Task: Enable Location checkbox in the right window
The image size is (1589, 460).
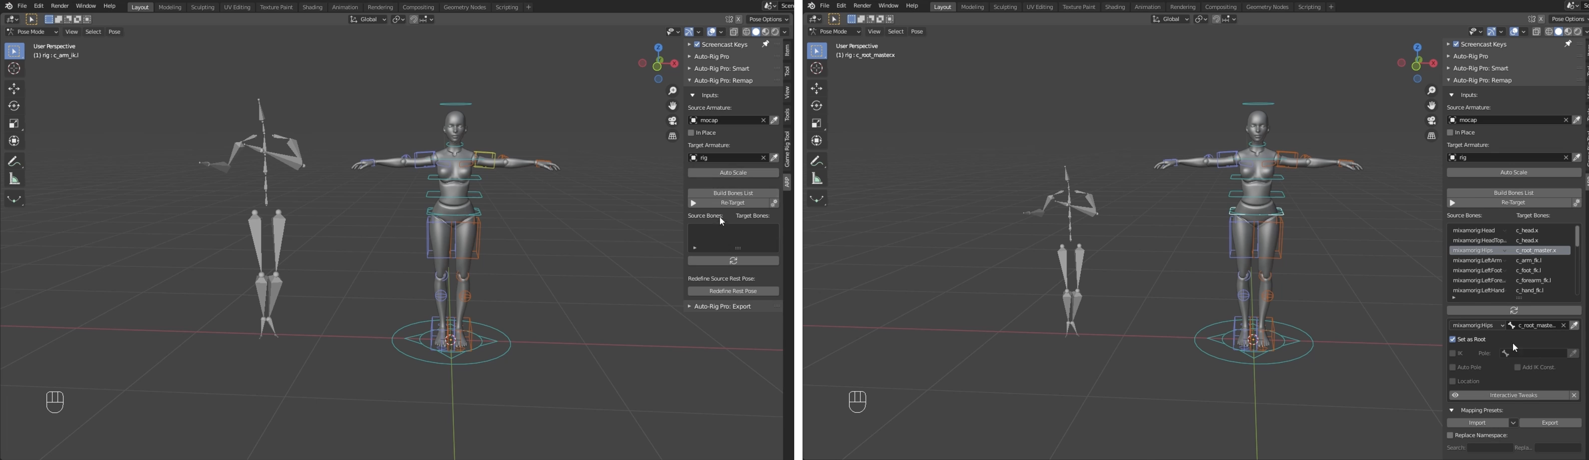Action: [1452, 382]
